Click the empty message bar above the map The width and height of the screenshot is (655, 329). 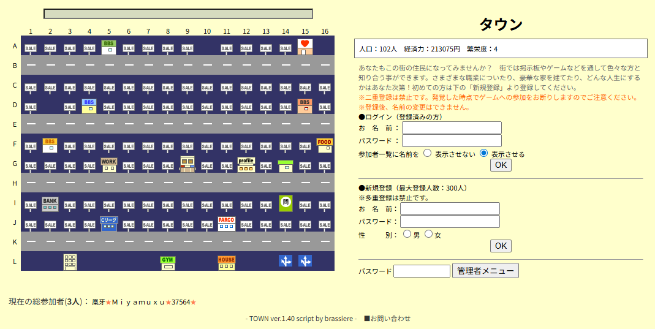178,13
